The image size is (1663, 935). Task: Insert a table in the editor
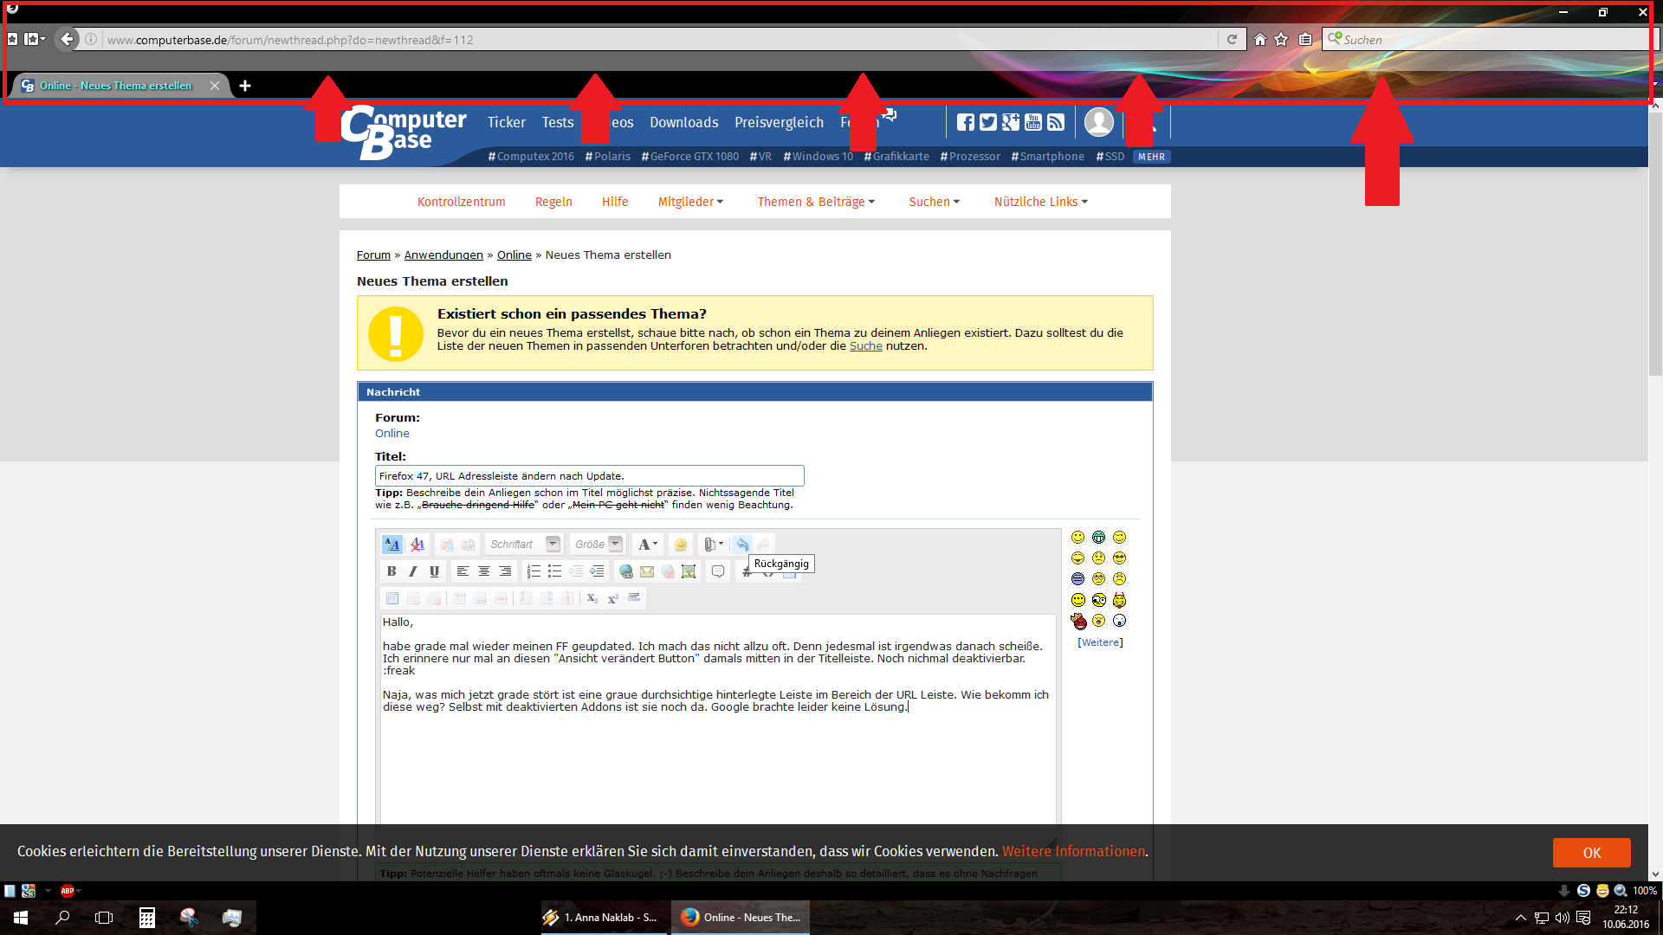(392, 598)
